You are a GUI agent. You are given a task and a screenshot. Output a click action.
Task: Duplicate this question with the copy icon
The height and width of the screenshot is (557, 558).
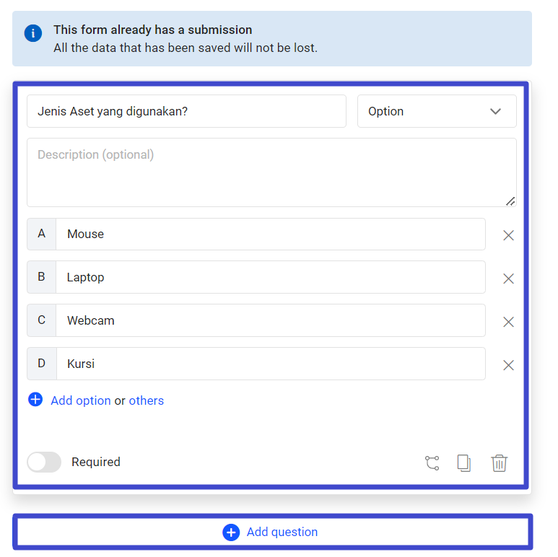pyautogui.click(x=464, y=463)
